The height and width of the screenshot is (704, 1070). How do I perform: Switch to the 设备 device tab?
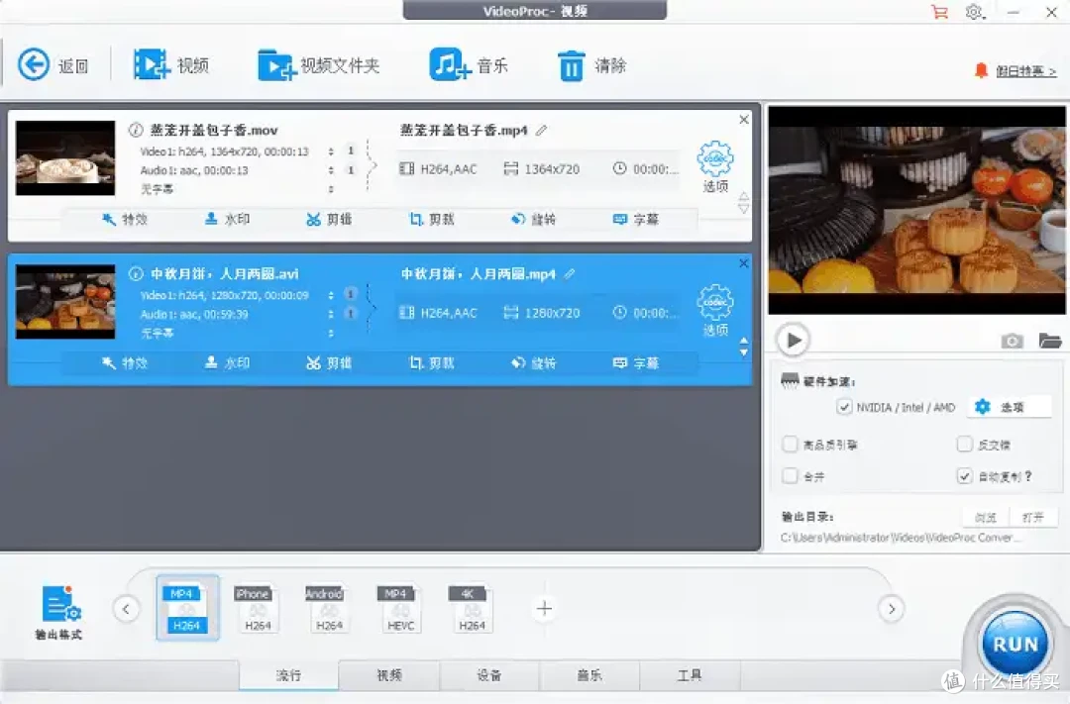489,675
